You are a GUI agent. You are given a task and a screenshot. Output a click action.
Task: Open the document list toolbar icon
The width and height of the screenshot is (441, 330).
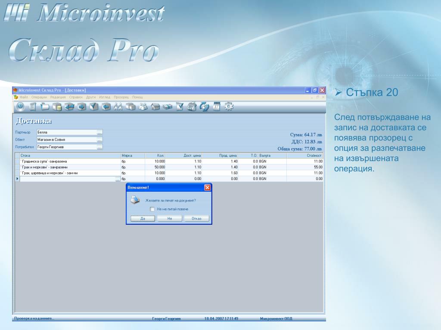pos(33,107)
